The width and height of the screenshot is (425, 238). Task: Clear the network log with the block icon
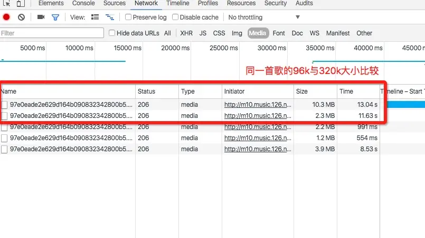click(21, 17)
